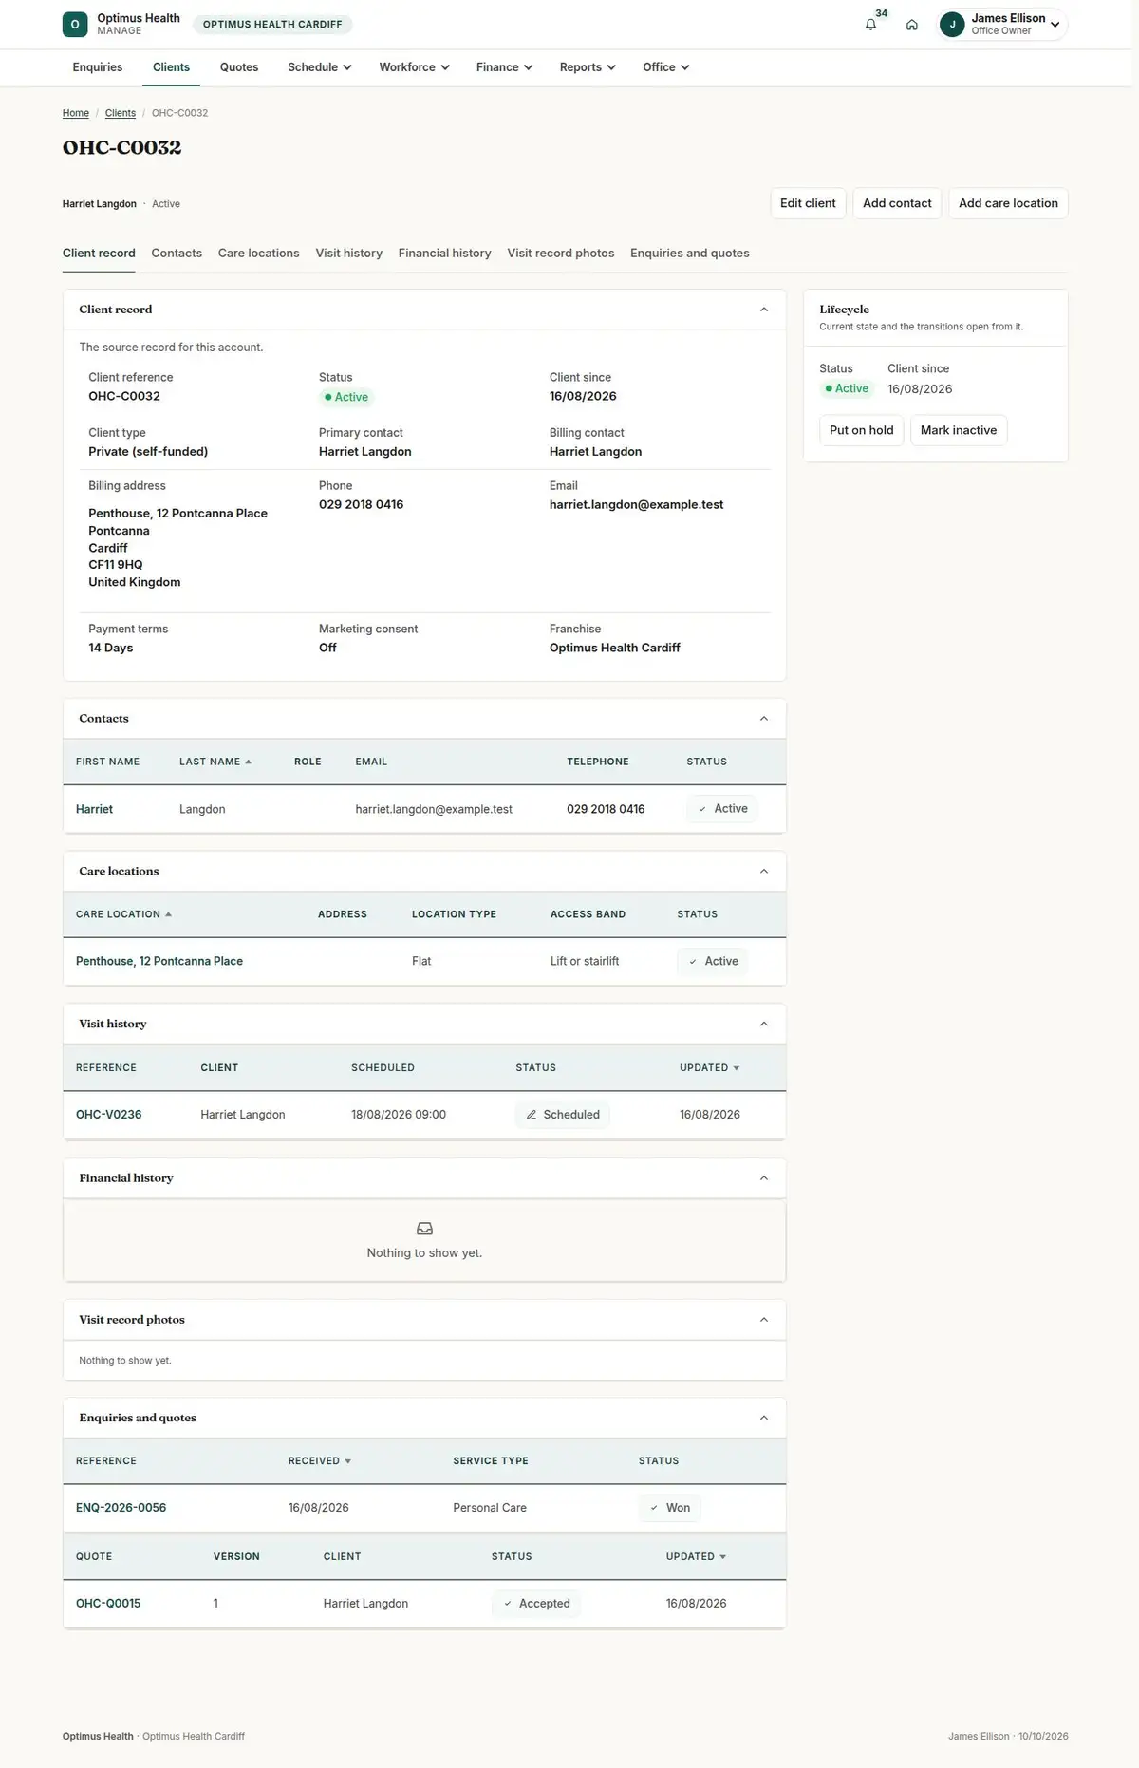Put the client on hold
Screen dimensions: 1139x1768
click(x=861, y=430)
